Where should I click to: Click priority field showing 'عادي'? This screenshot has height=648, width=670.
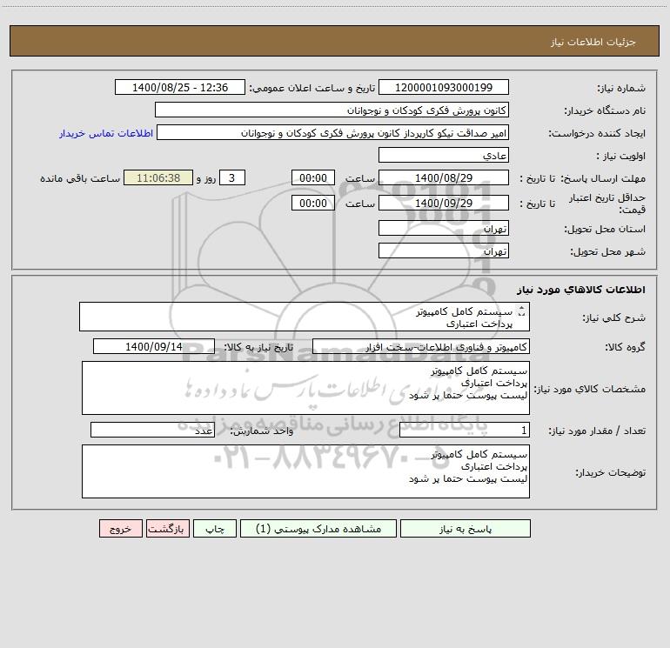tap(444, 155)
